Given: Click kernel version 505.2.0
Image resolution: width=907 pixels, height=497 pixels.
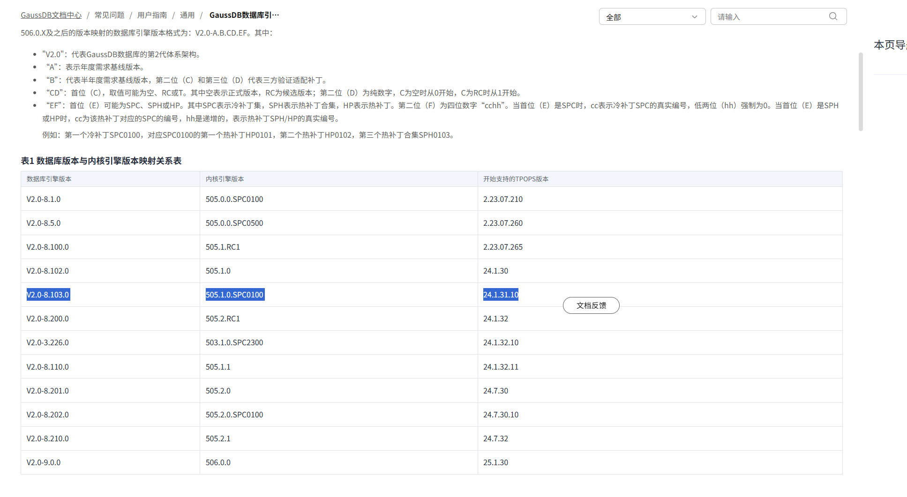Looking at the screenshot, I should point(218,391).
